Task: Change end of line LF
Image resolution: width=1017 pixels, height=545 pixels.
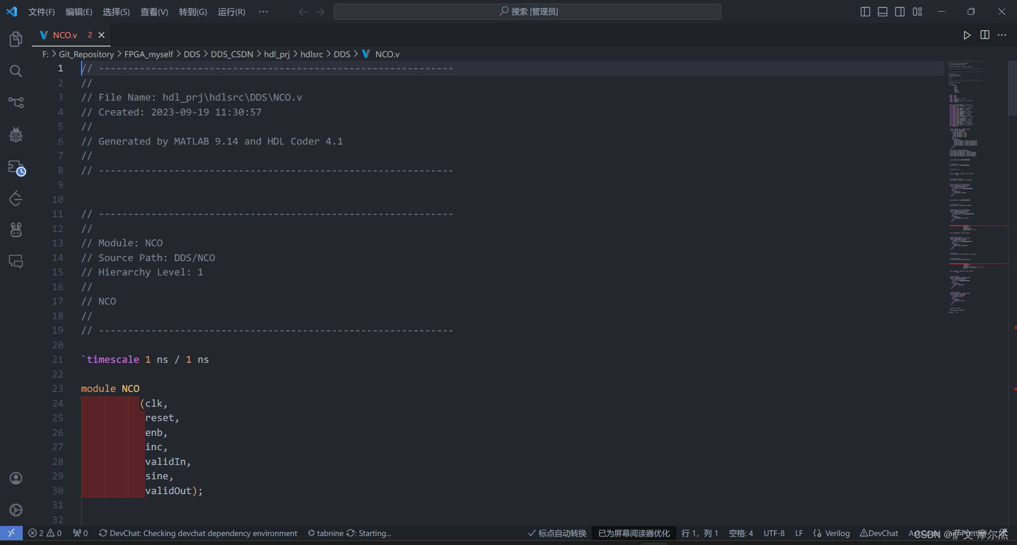Action: 799,533
